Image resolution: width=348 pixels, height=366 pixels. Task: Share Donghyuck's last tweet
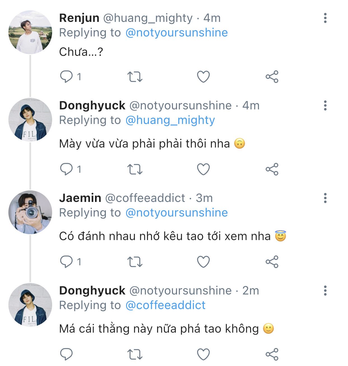click(272, 354)
